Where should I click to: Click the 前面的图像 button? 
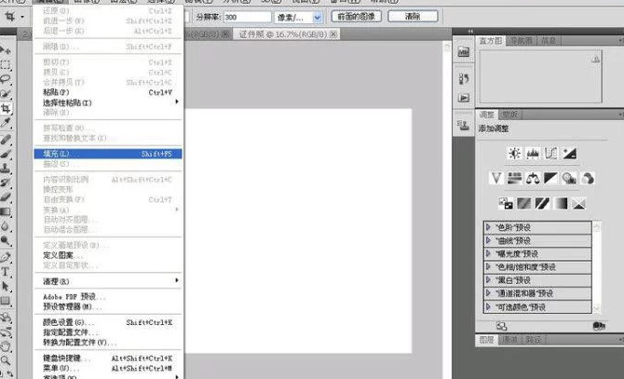(x=357, y=17)
